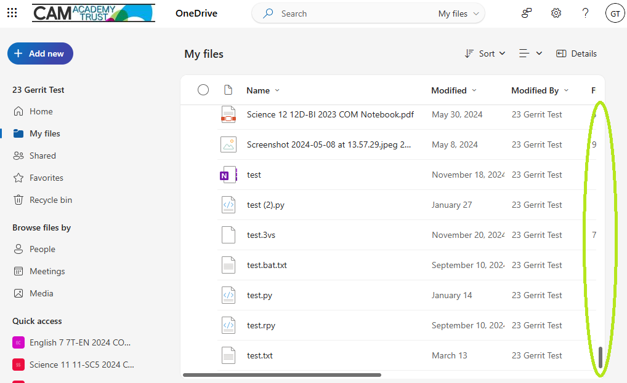Screen dimensions: 627x383
Task: Open the Details pane button
Action: pyautogui.click(x=576, y=53)
